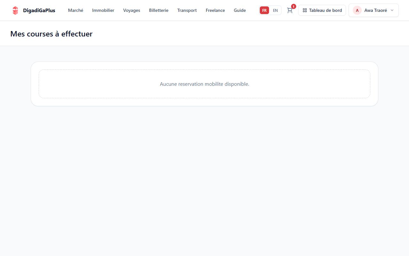Click the grid icon in Tableau de bord

point(305,10)
